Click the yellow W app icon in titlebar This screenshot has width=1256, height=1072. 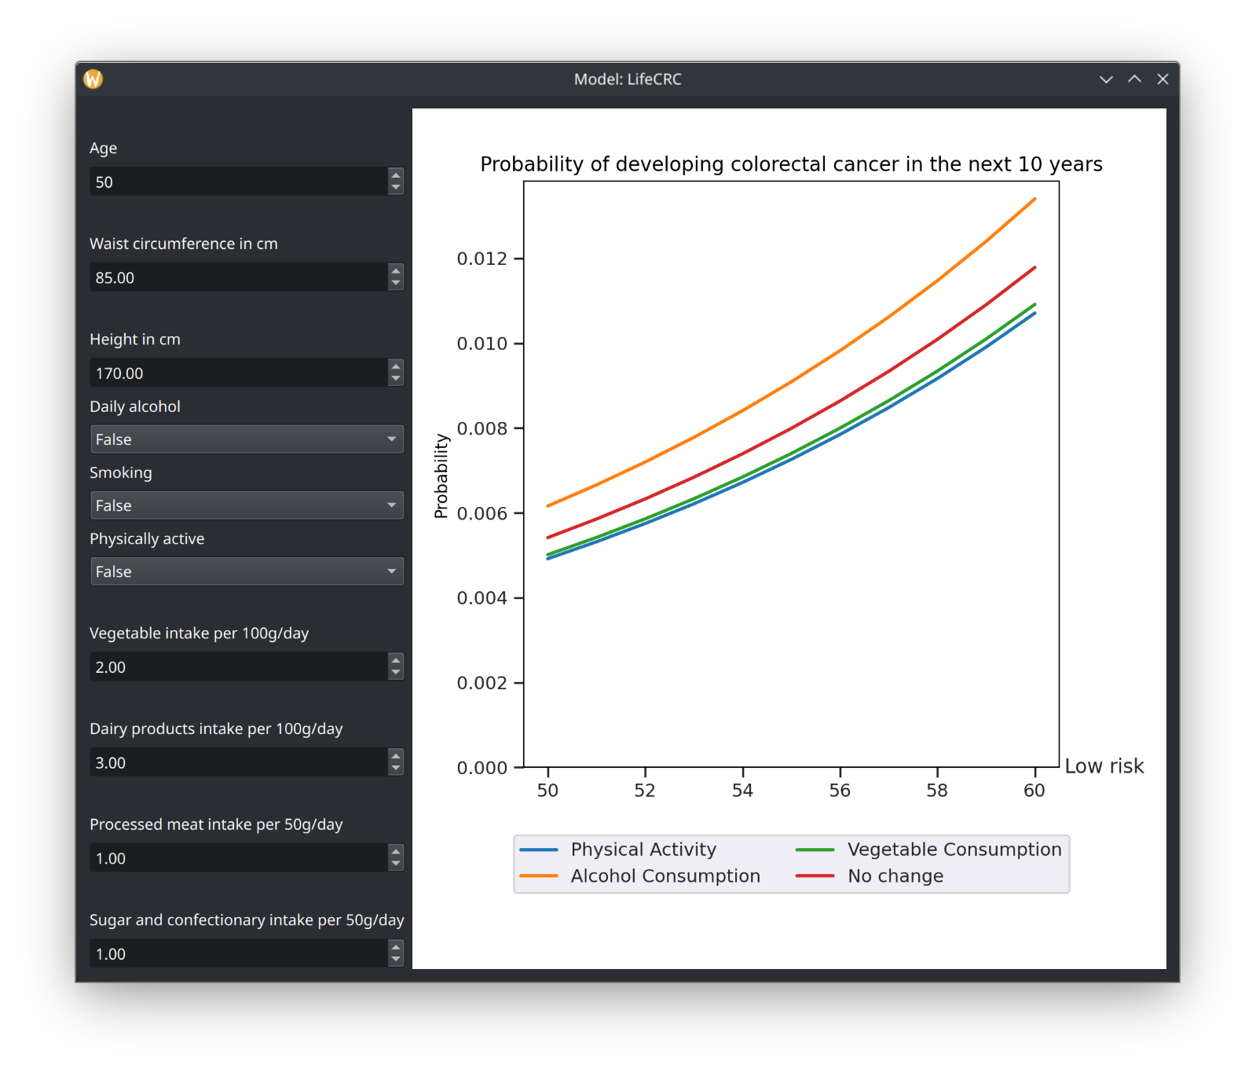(x=93, y=79)
